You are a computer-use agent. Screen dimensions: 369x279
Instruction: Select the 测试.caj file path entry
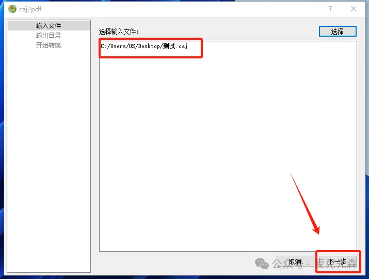(x=144, y=46)
